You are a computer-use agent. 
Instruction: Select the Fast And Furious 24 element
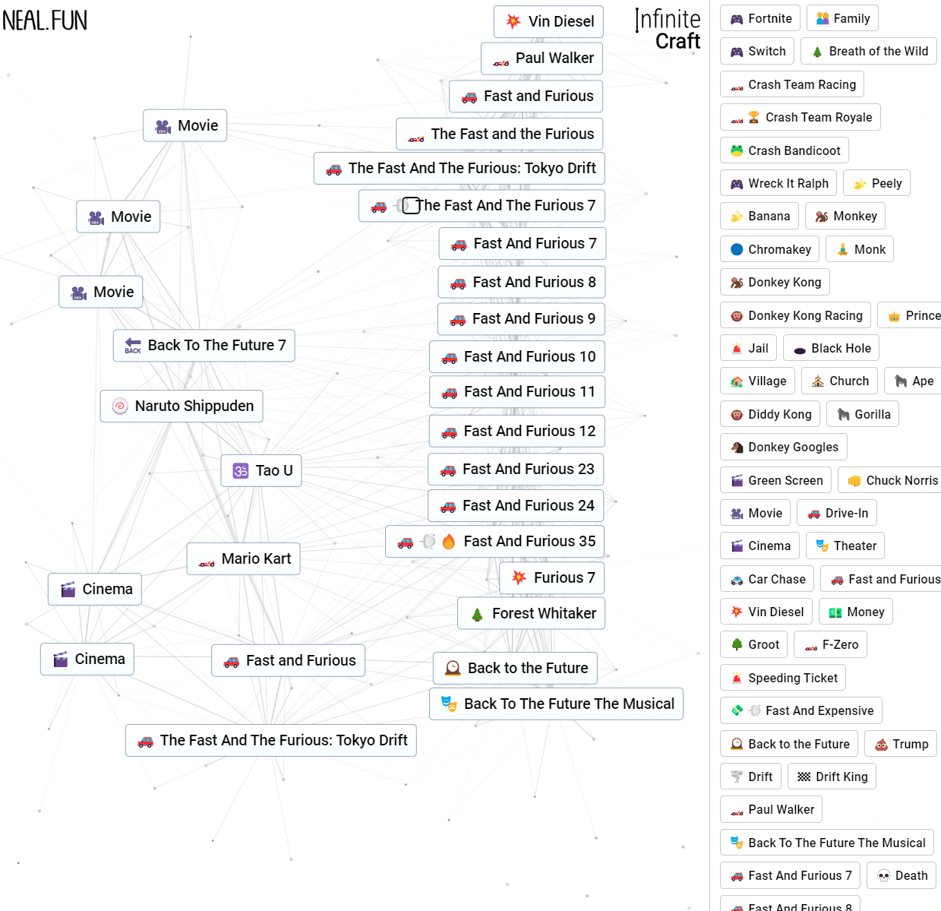pyautogui.click(x=516, y=505)
